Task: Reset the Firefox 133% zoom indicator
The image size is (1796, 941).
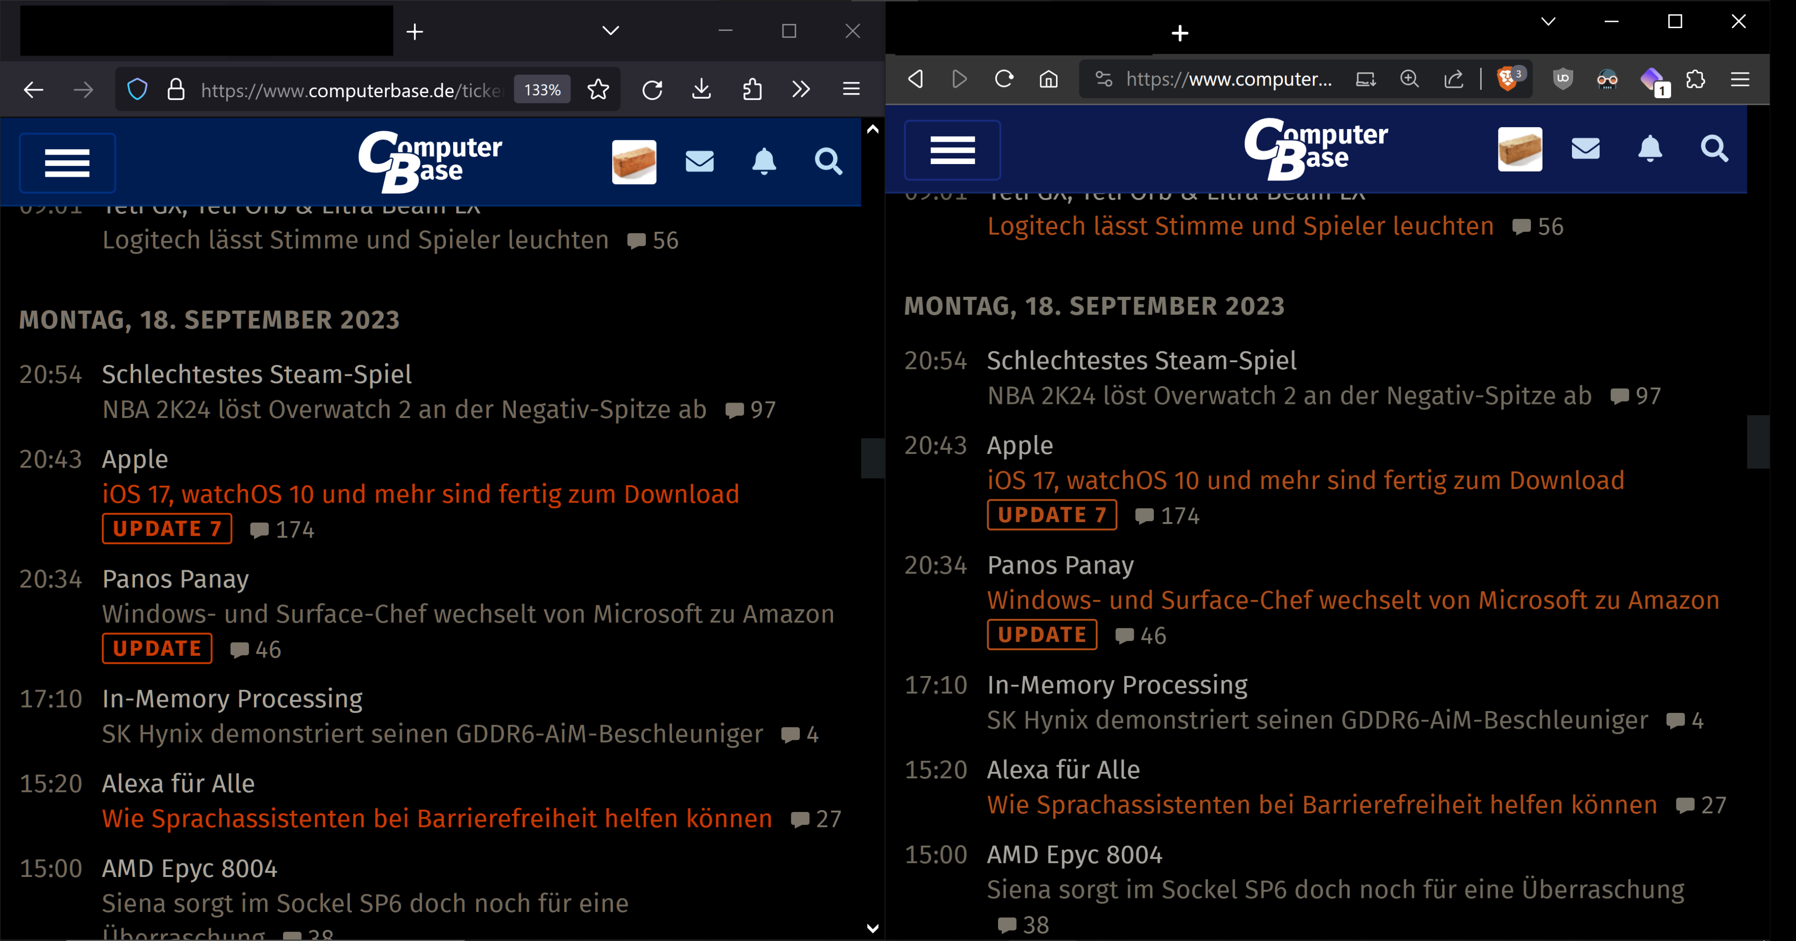Action: 542,90
